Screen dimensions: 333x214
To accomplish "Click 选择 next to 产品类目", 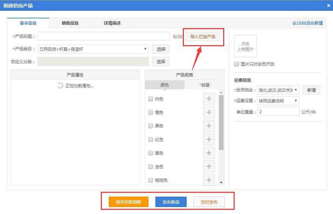I will [161, 49].
